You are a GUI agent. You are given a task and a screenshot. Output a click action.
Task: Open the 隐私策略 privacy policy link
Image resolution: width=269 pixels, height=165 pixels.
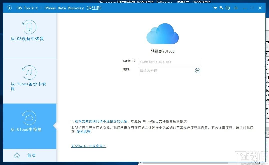(84, 131)
